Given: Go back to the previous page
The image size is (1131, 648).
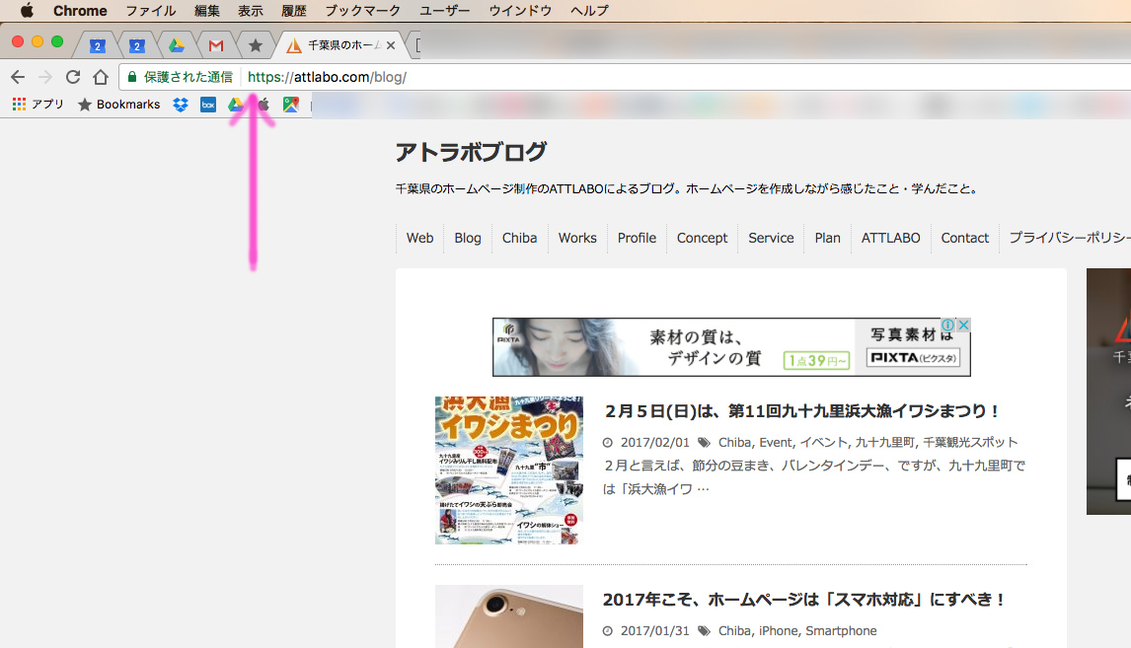Looking at the screenshot, I should point(18,77).
